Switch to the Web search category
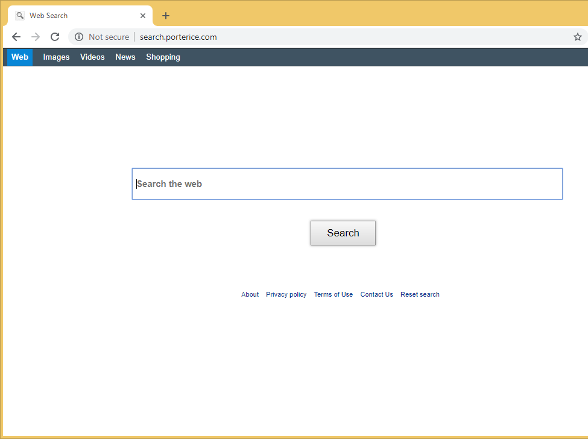 tap(19, 57)
